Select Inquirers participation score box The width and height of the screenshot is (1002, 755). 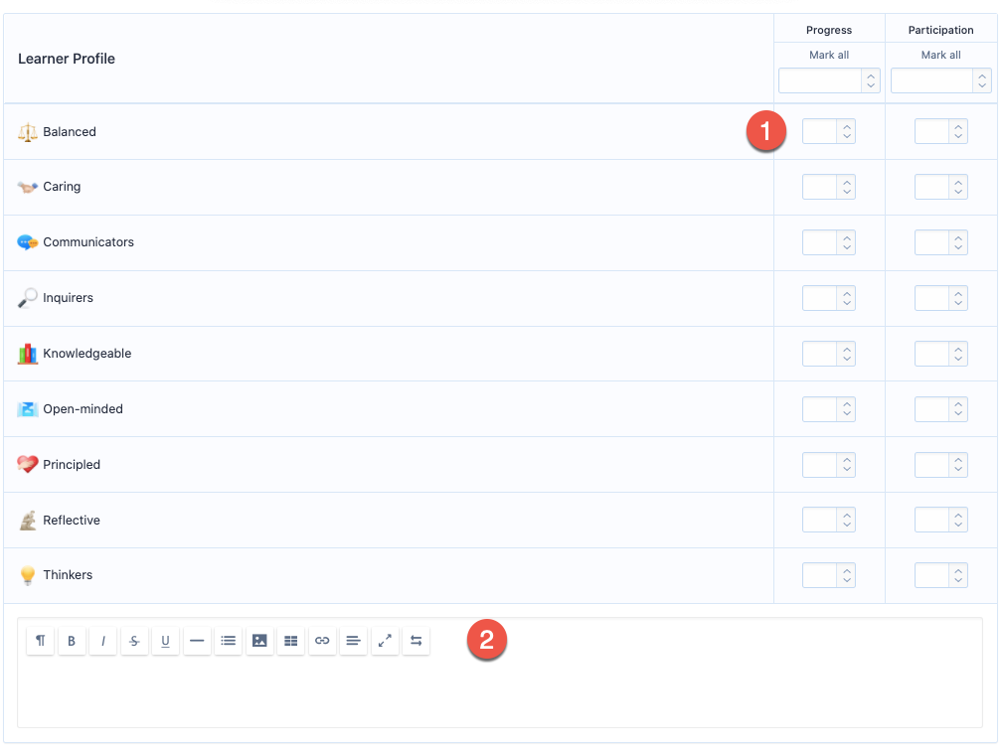(x=940, y=298)
